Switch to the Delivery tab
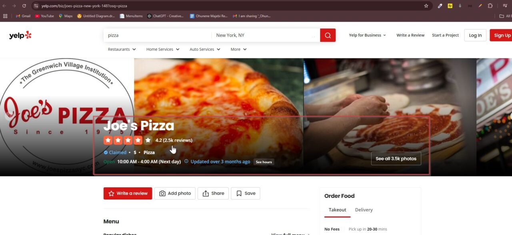 tap(364, 209)
